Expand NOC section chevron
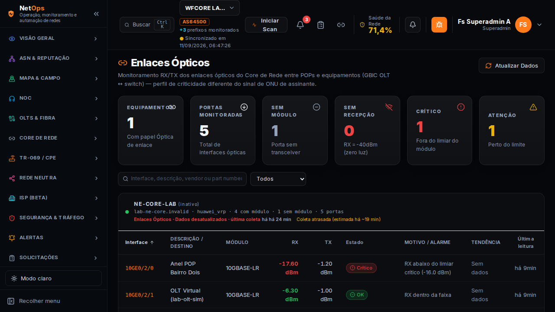The width and height of the screenshot is (555, 312). coord(96,98)
